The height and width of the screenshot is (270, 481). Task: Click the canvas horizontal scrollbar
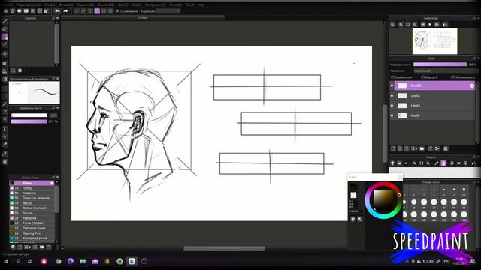[224, 248]
